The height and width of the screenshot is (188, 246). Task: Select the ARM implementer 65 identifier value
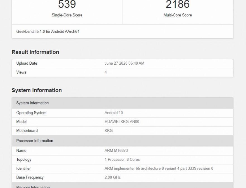pos(159,169)
